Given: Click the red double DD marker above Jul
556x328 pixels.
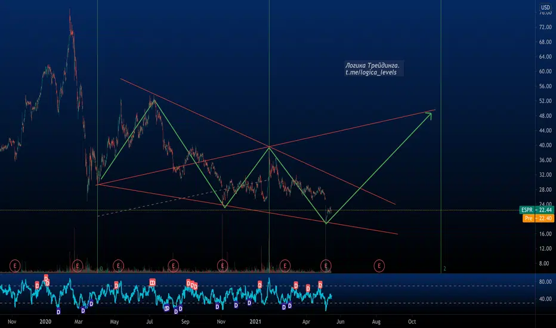Looking at the screenshot, I should pos(153,283).
